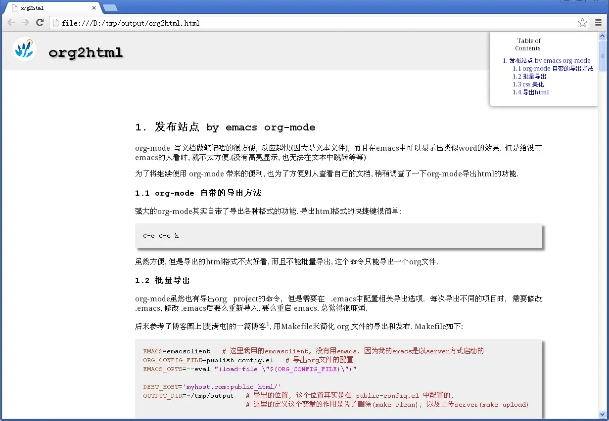609x421 pixels.
Task: Click the code block text C-c C-e h
Action: click(161, 236)
